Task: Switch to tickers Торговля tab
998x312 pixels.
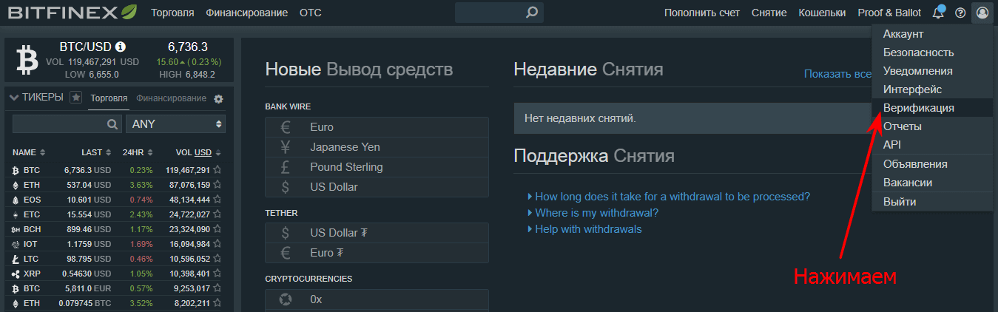Action: point(109,98)
